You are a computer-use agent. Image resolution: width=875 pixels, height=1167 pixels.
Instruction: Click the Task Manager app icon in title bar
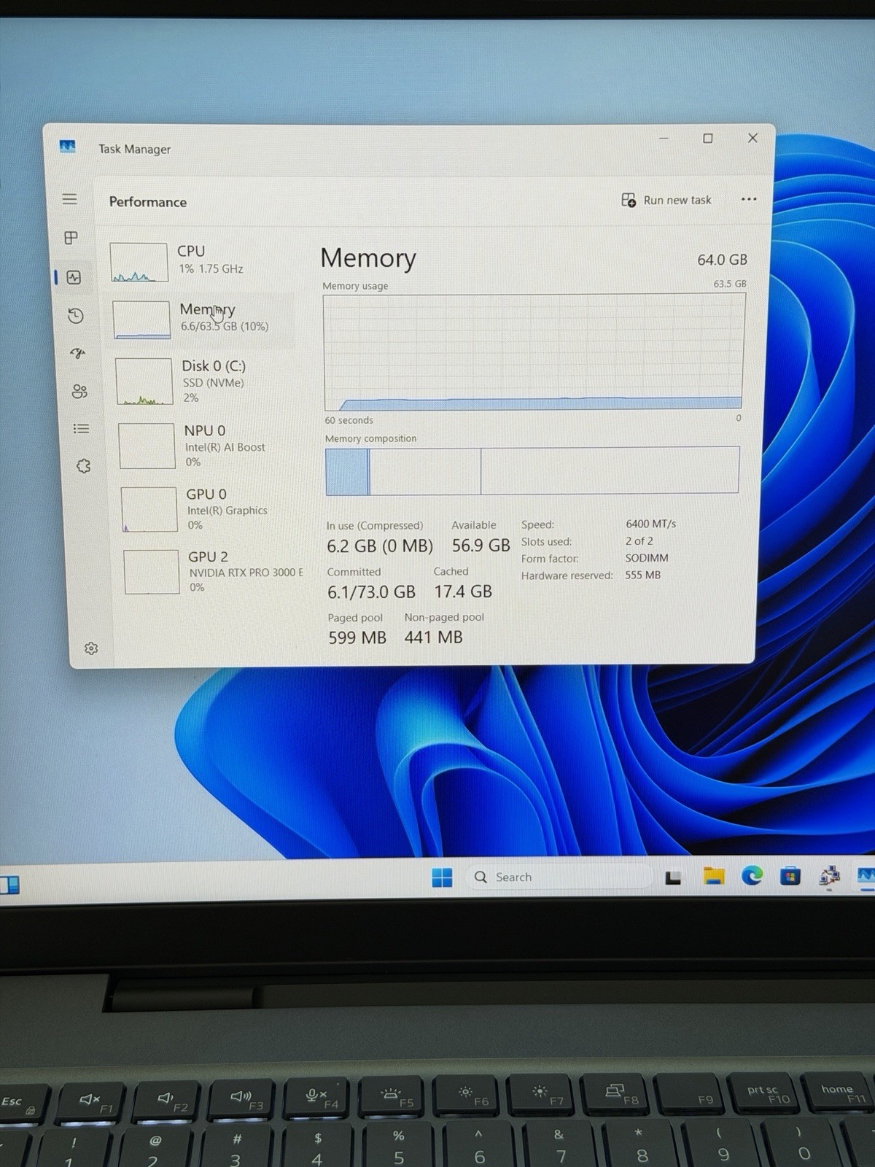(68, 147)
